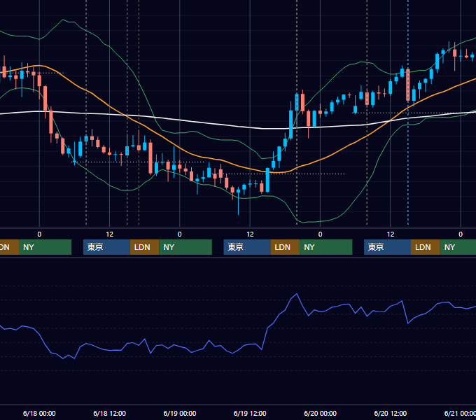
Task: Click the 東京 session block spanning 6/19 12:00
Action: click(x=247, y=247)
